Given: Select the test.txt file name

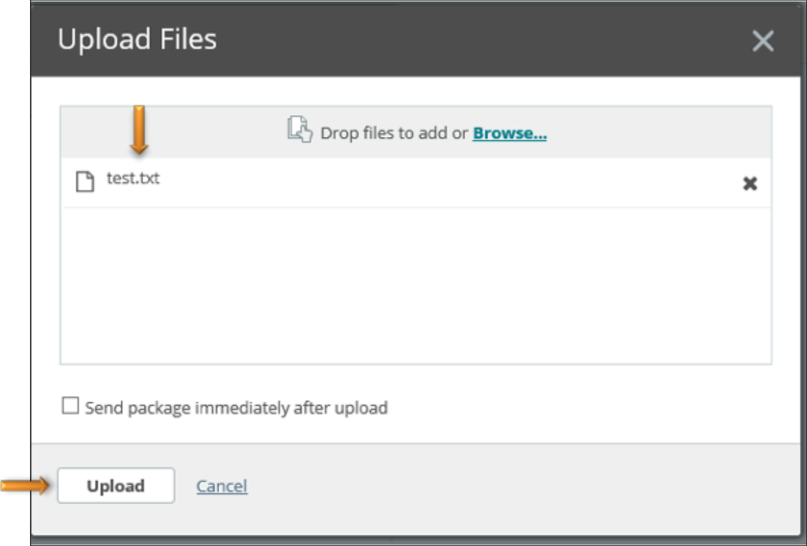Looking at the screenshot, I should point(133,178).
